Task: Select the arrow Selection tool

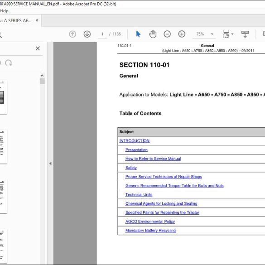Action: (x=138, y=34)
